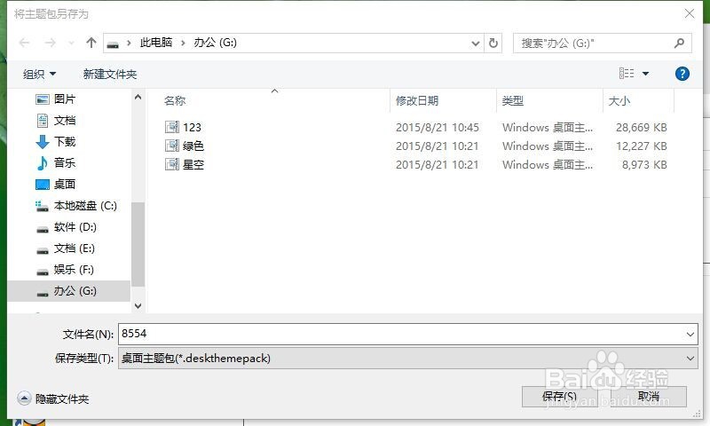
Task: Select 办公 (G:) in the navigation pane
Action: tap(69, 291)
